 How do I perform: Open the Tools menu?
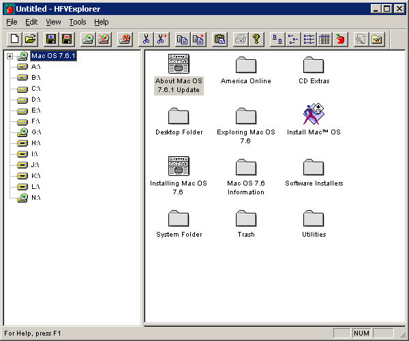pyautogui.click(x=78, y=22)
